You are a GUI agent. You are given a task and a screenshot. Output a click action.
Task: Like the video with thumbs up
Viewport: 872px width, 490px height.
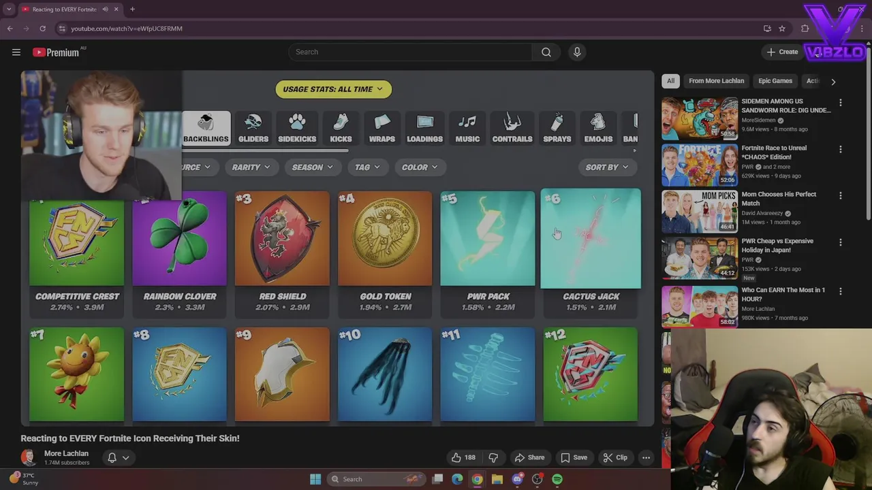pos(463,457)
